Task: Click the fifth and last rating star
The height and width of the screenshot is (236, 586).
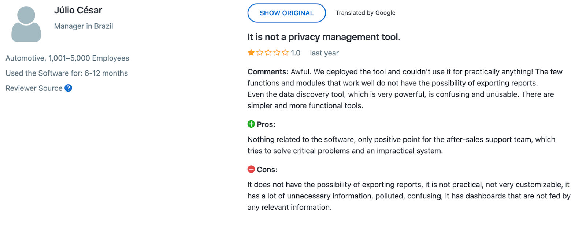Action: (x=285, y=53)
